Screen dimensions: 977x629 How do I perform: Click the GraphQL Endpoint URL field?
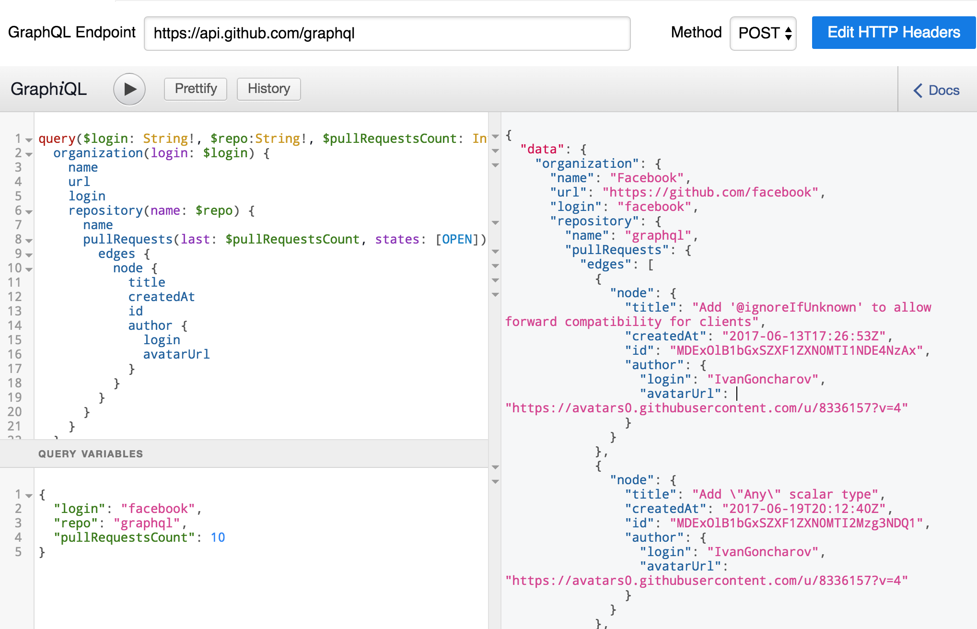[x=386, y=34]
